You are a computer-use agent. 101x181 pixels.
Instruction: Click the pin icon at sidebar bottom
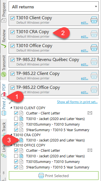4,173
